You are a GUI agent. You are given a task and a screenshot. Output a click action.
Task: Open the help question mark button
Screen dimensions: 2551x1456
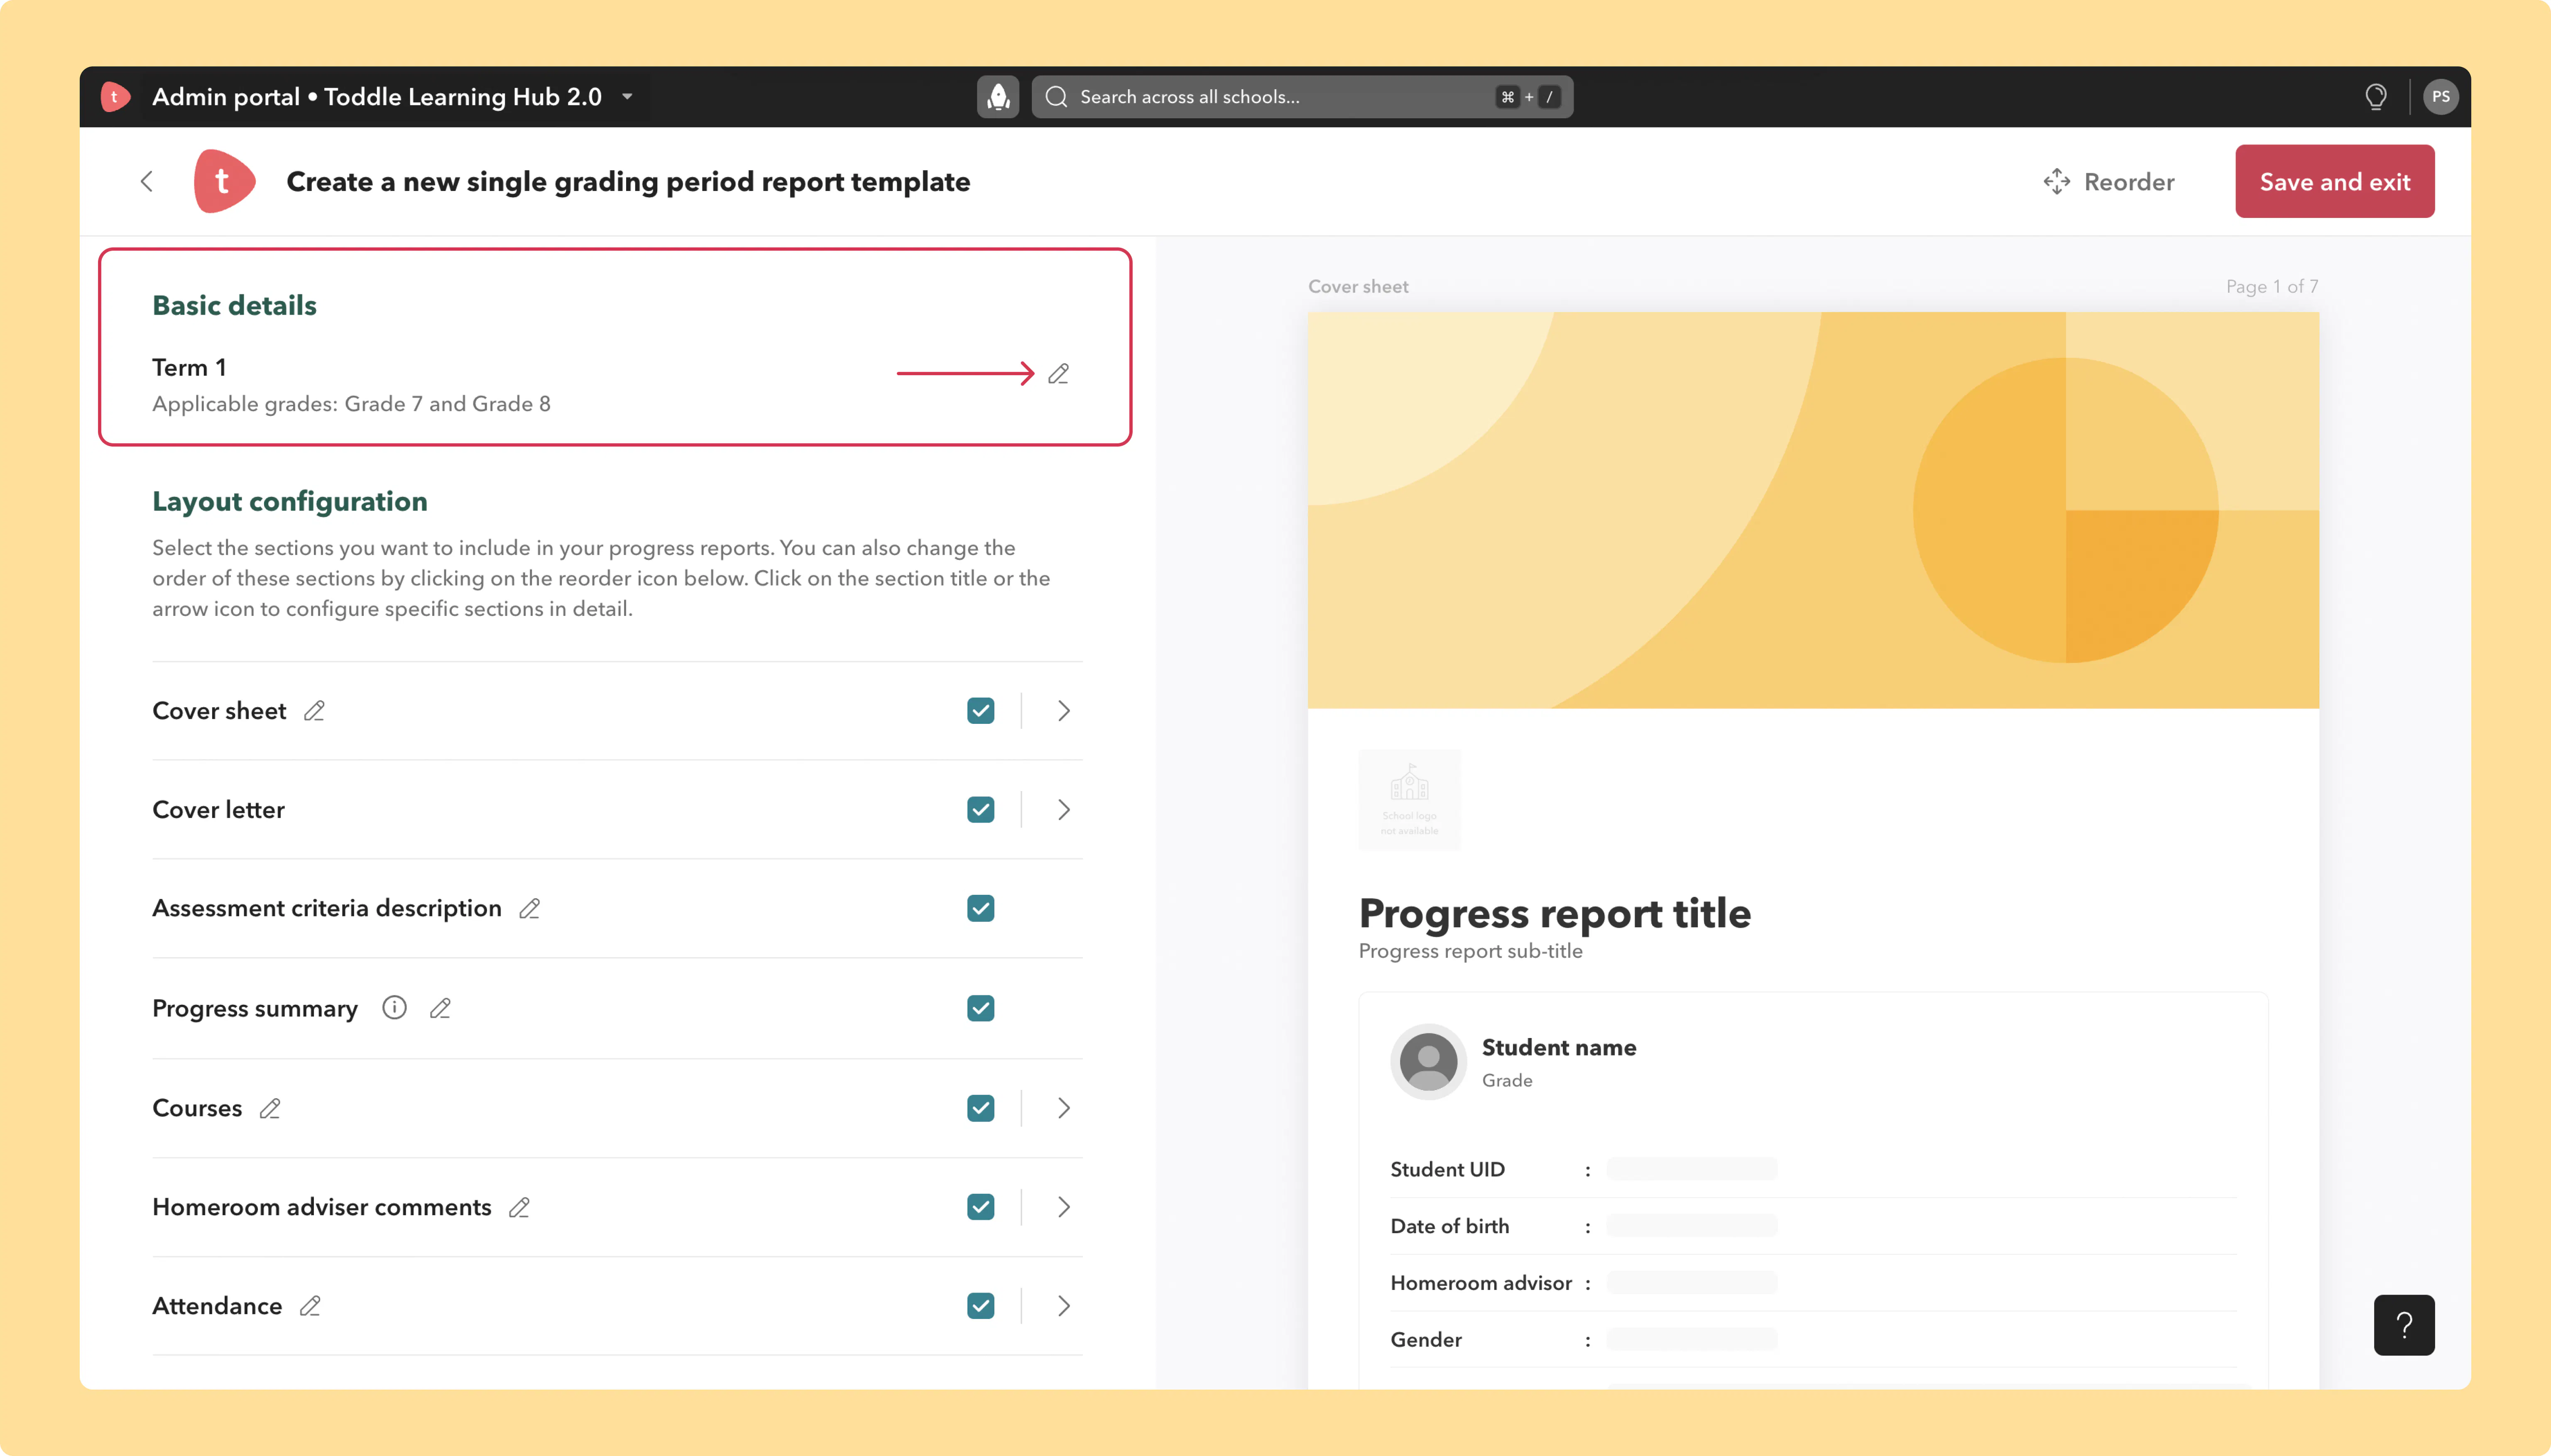tap(2404, 1325)
